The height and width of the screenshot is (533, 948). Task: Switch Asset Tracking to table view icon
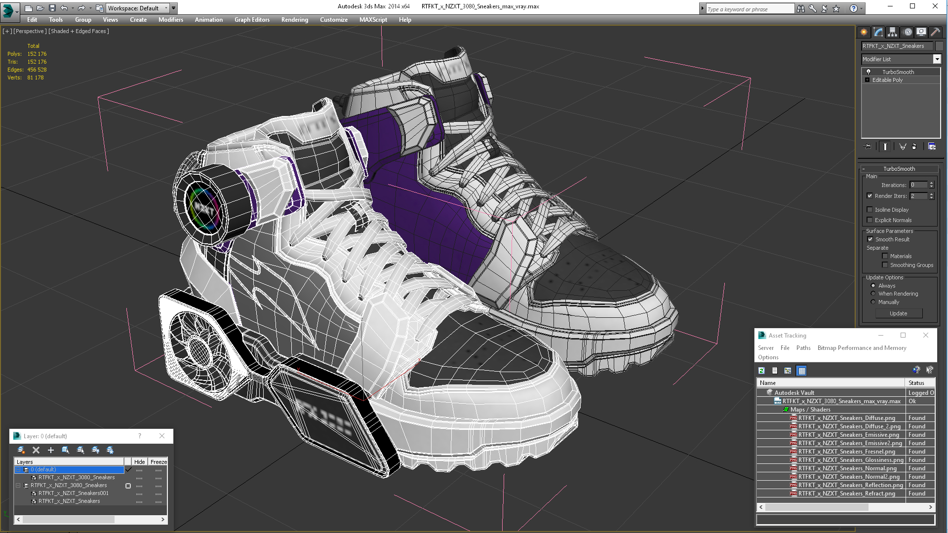(x=802, y=371)
